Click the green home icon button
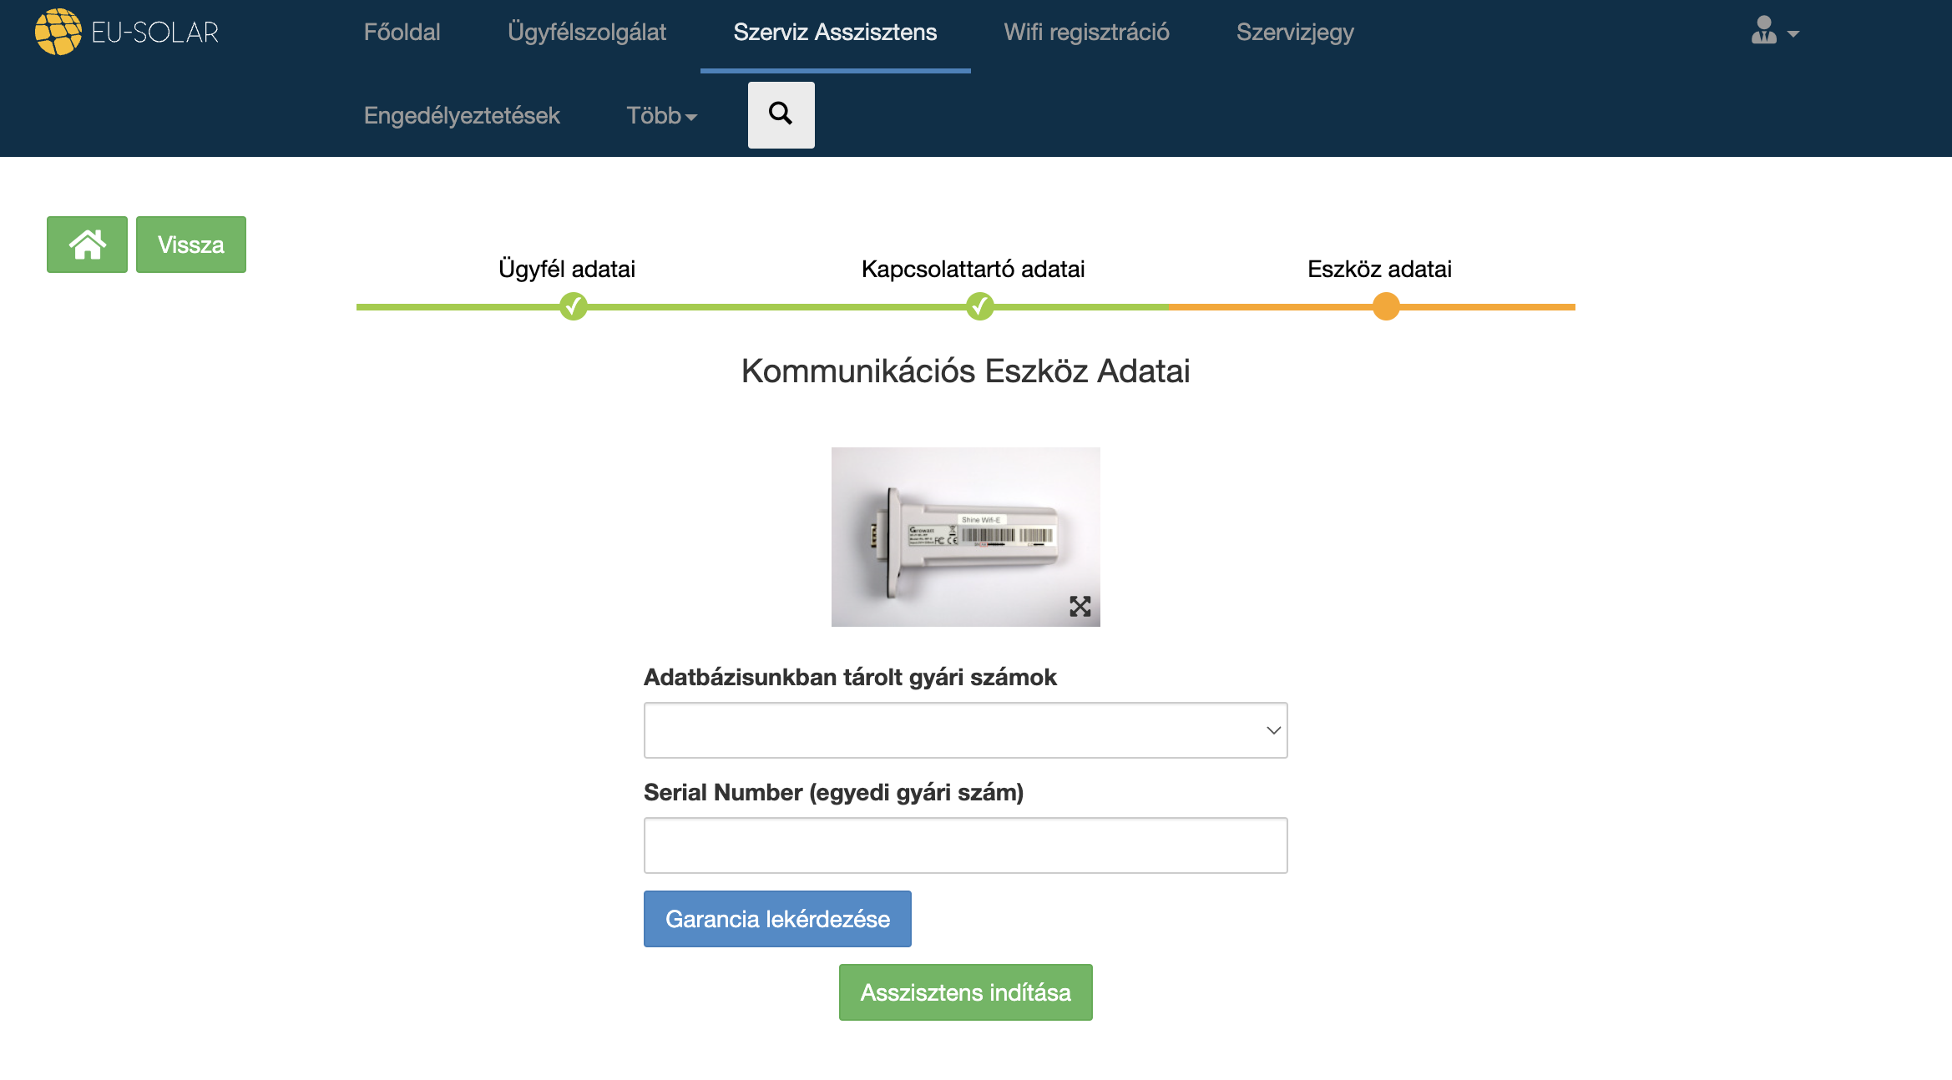Viewport: 1952px width, 1080px height. click(87, 245)
